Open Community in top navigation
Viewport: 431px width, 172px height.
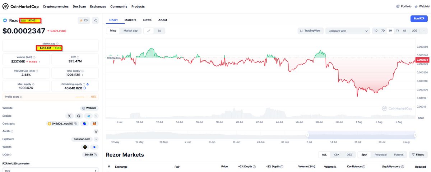tap(119, 6)
